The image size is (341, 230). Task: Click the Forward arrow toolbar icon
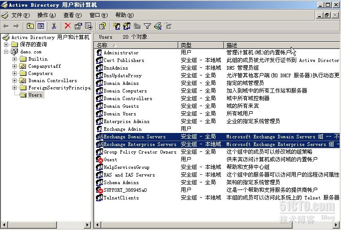16,27
